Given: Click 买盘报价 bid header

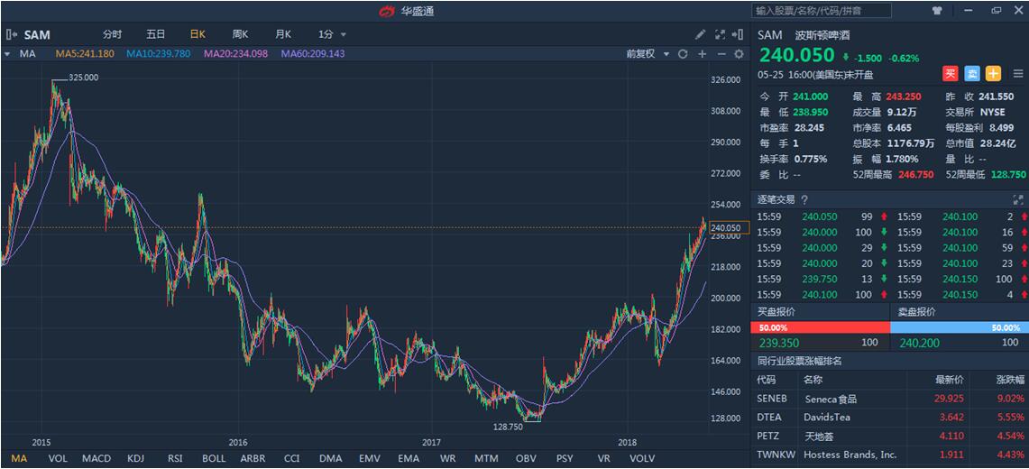Looking at the screenshot, I should click(776, 312).
